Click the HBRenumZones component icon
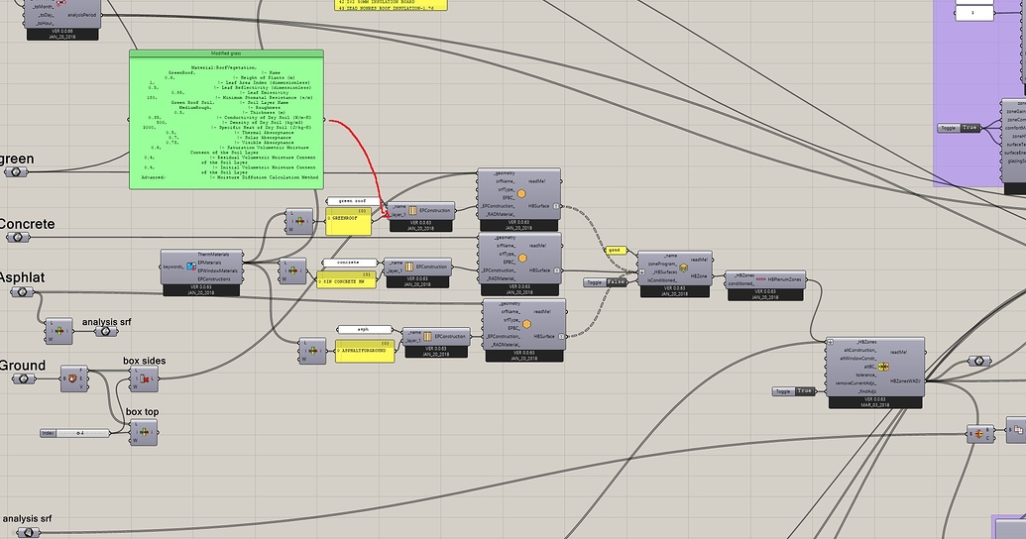 coord(760,280)
